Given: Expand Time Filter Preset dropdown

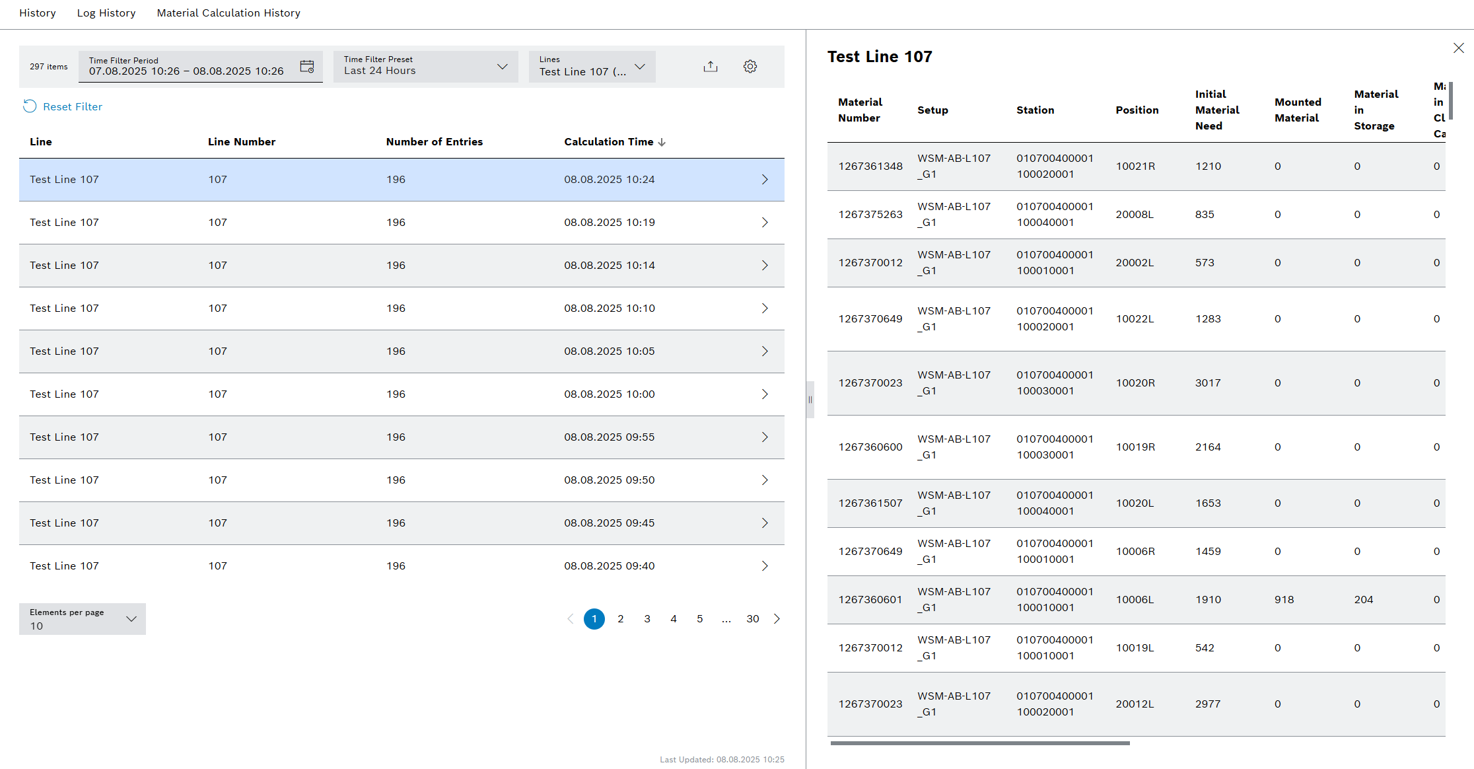Looking at the screenshot, I should (502, 67).
